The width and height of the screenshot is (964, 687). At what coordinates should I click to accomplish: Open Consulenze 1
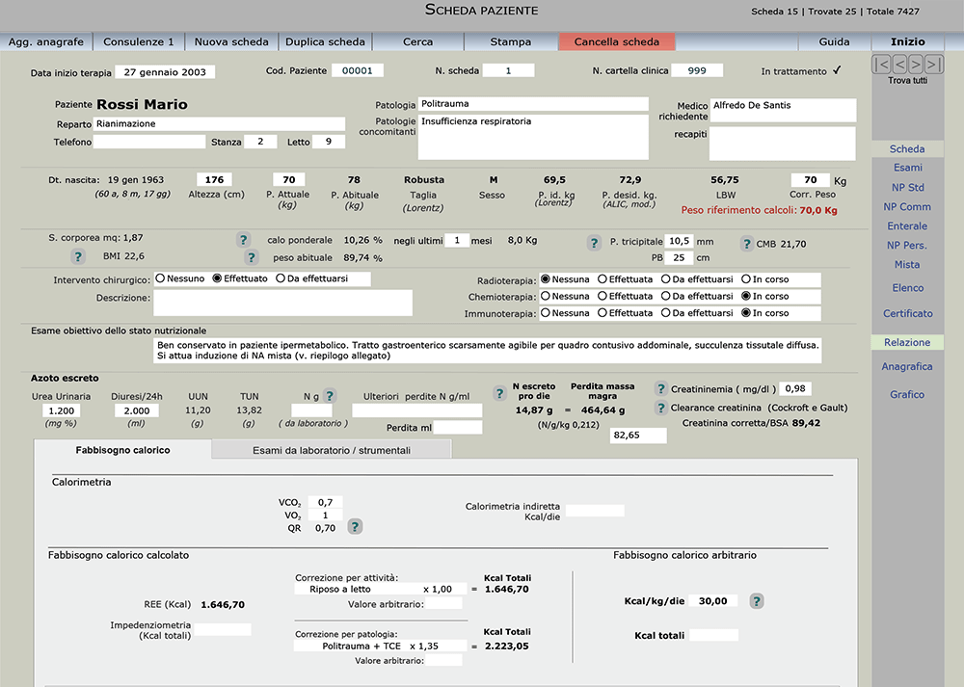tap(138, 41)
